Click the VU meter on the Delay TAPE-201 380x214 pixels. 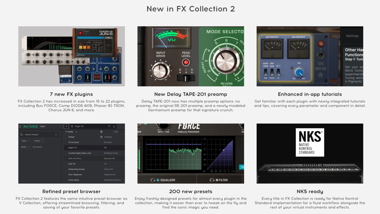pos(171,38)
